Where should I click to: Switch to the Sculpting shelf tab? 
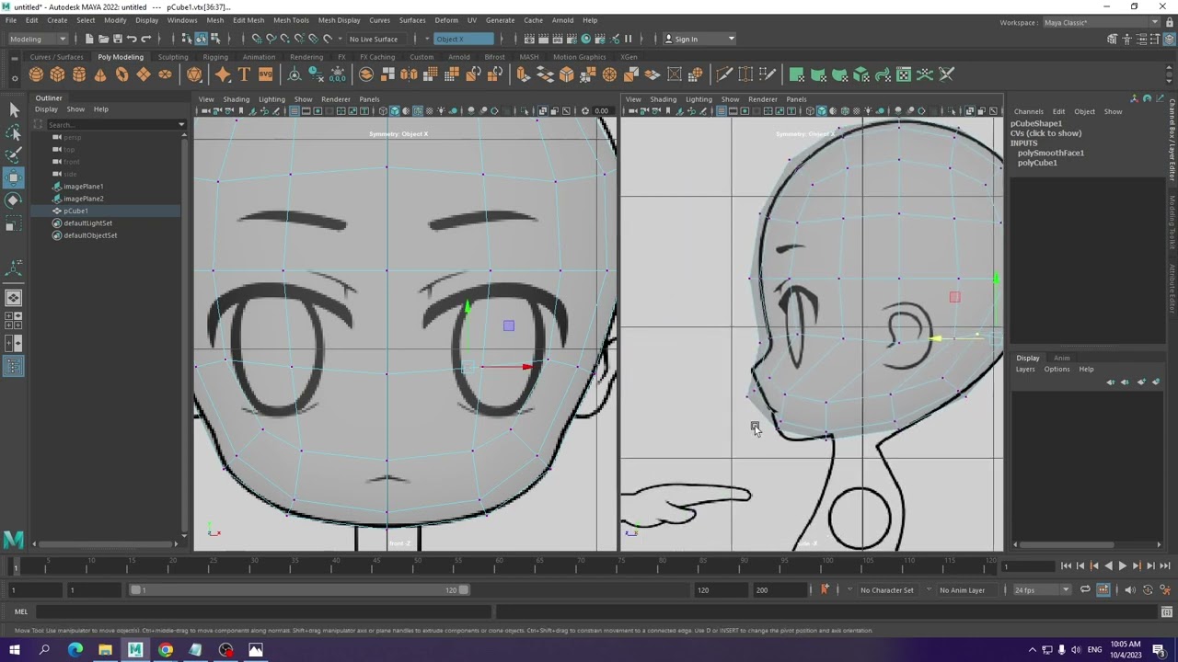pyautogui.click(x=173, y=57)
